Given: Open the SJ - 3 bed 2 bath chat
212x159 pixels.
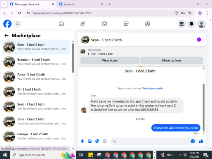Looking at the screenshot, I should [x=36, y=92].
